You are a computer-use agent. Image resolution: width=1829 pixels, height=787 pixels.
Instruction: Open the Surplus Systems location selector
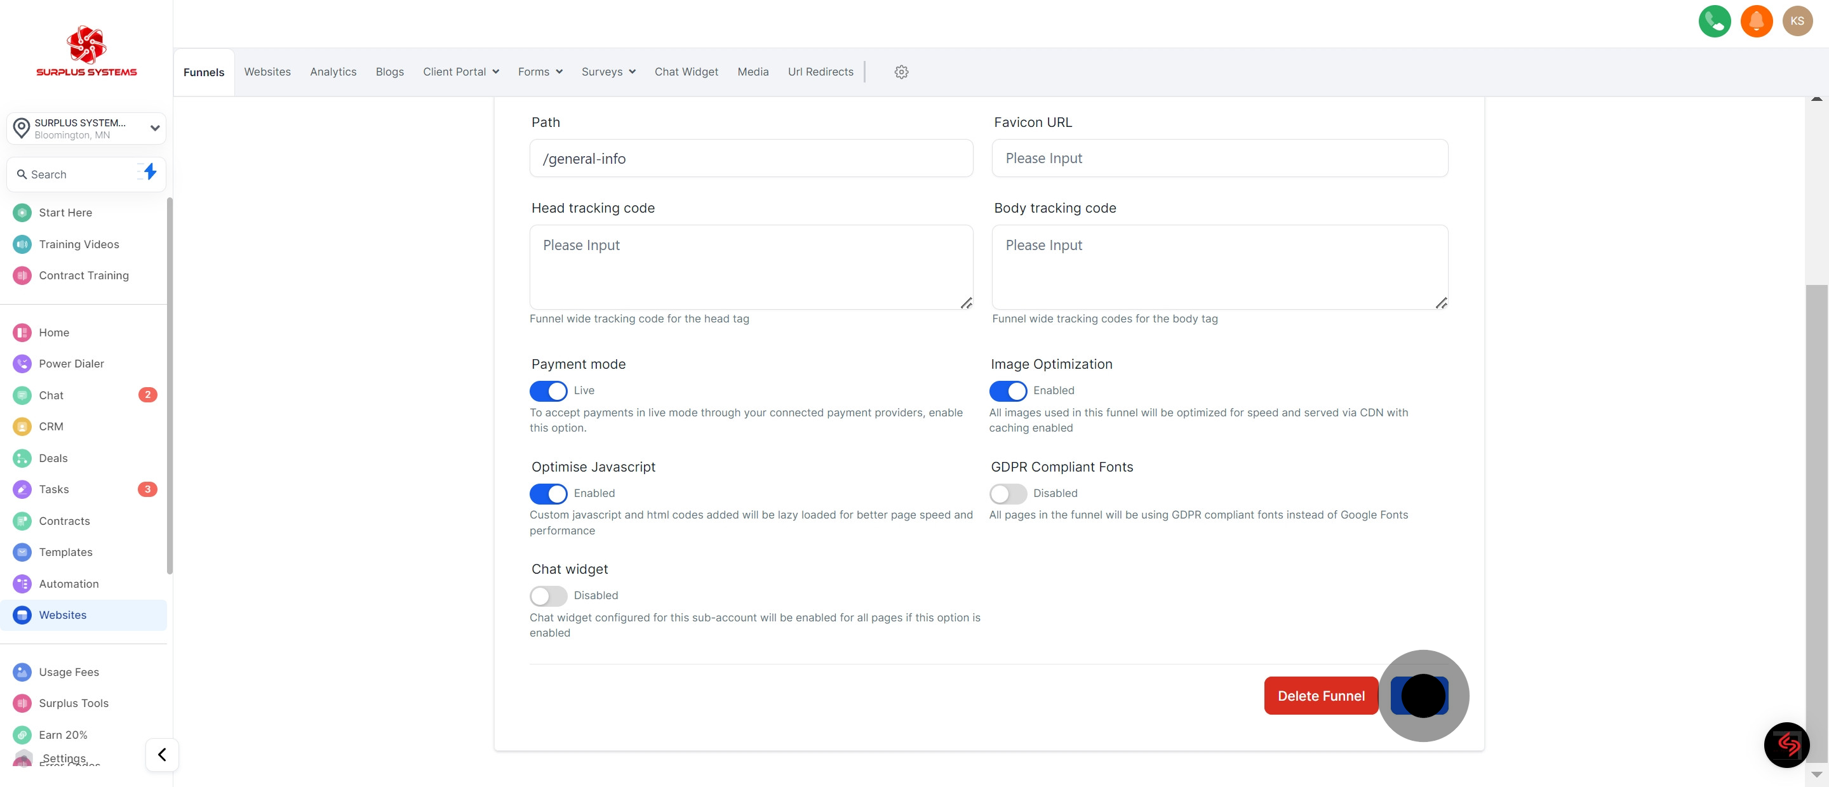tap(86, 128)
